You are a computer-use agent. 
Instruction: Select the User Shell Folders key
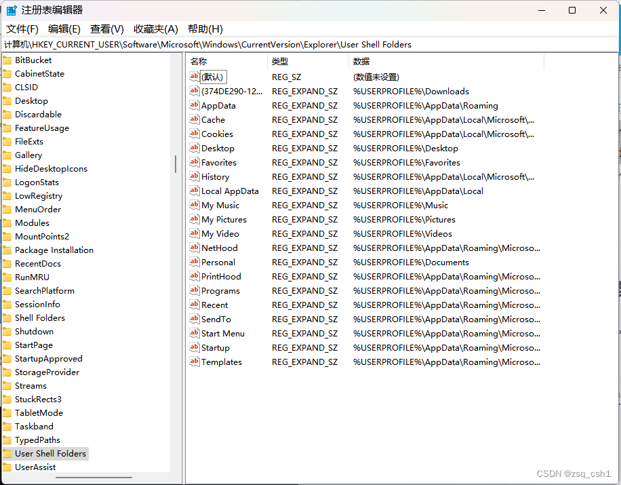click(x=51, y=453)
